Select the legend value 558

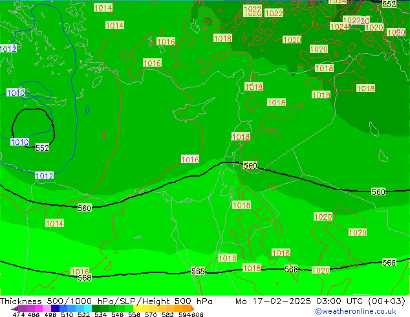click(x=134, y=314)
